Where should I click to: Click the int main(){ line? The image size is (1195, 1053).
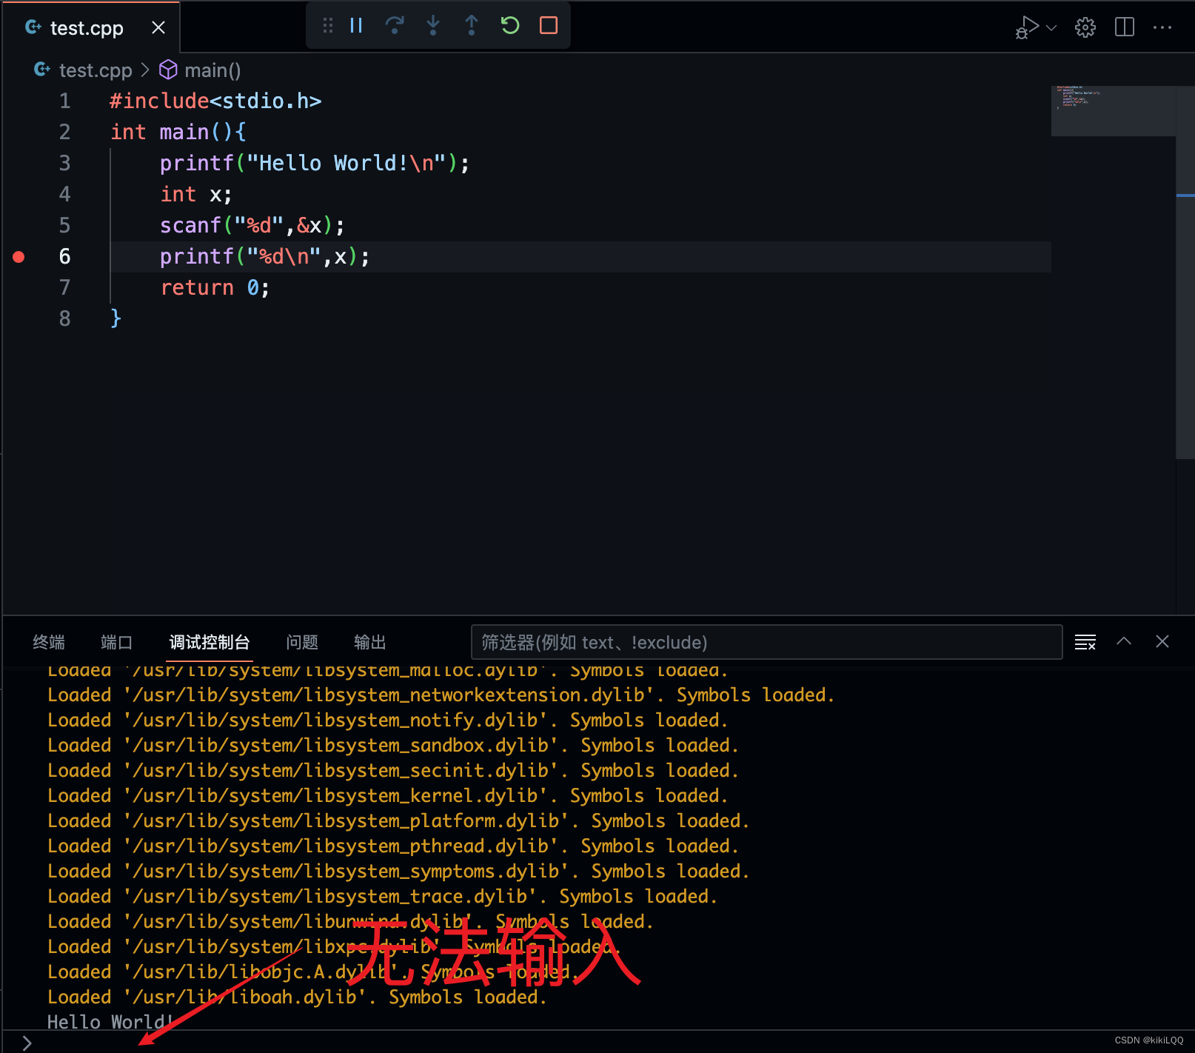(x=178, y=133)
